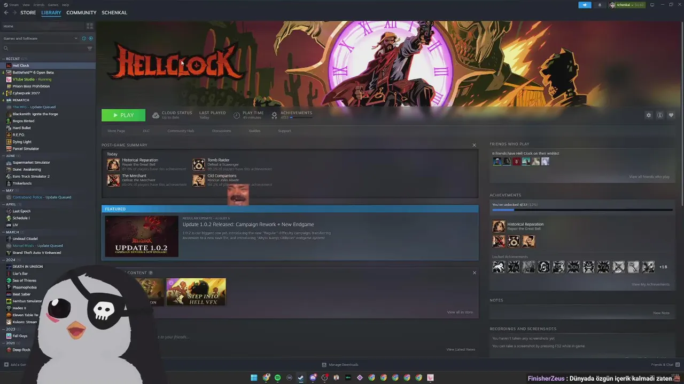The width and height of the screenshot is (684, 384).
Task: Collapse the RECENT section
Action: click(x=4, y=59)
